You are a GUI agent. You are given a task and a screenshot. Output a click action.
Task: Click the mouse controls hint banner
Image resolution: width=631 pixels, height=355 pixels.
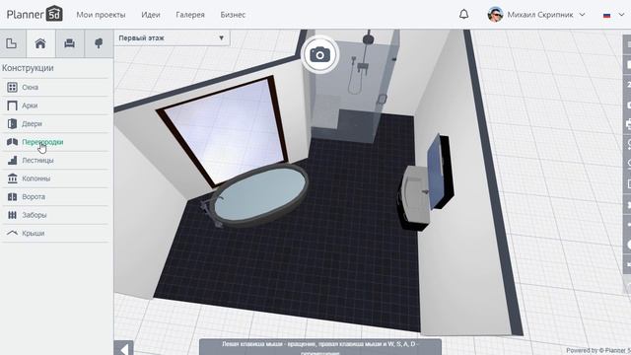pos(320,347)
